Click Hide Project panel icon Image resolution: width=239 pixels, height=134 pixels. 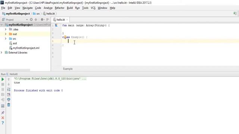click(x=48, y=19)
